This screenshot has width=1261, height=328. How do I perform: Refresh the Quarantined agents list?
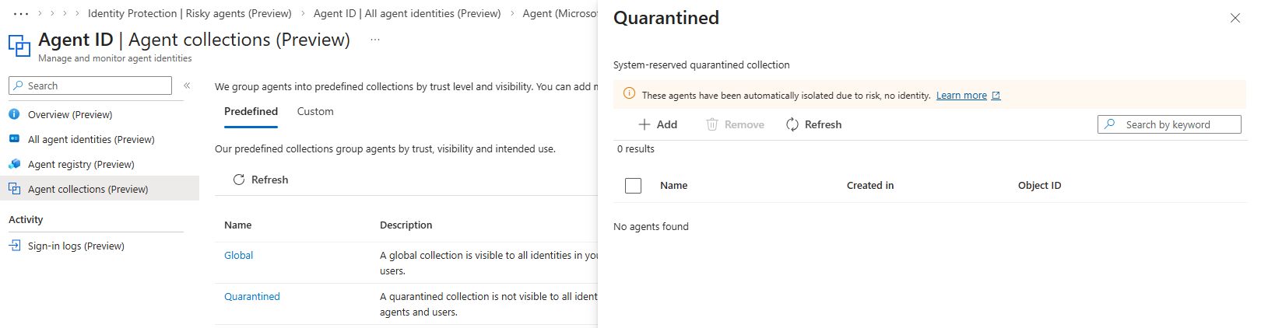pos(813,124)
